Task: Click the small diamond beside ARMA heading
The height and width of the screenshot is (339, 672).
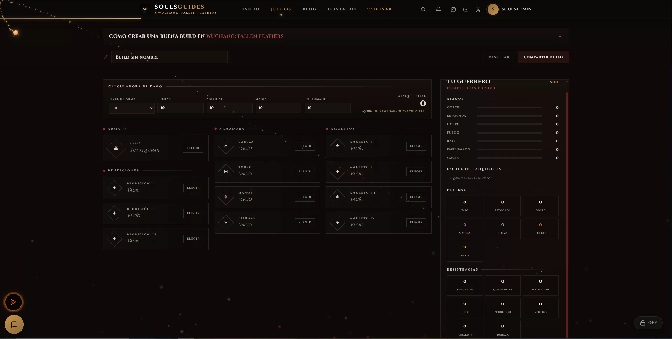Action: (x=125, y=129)
